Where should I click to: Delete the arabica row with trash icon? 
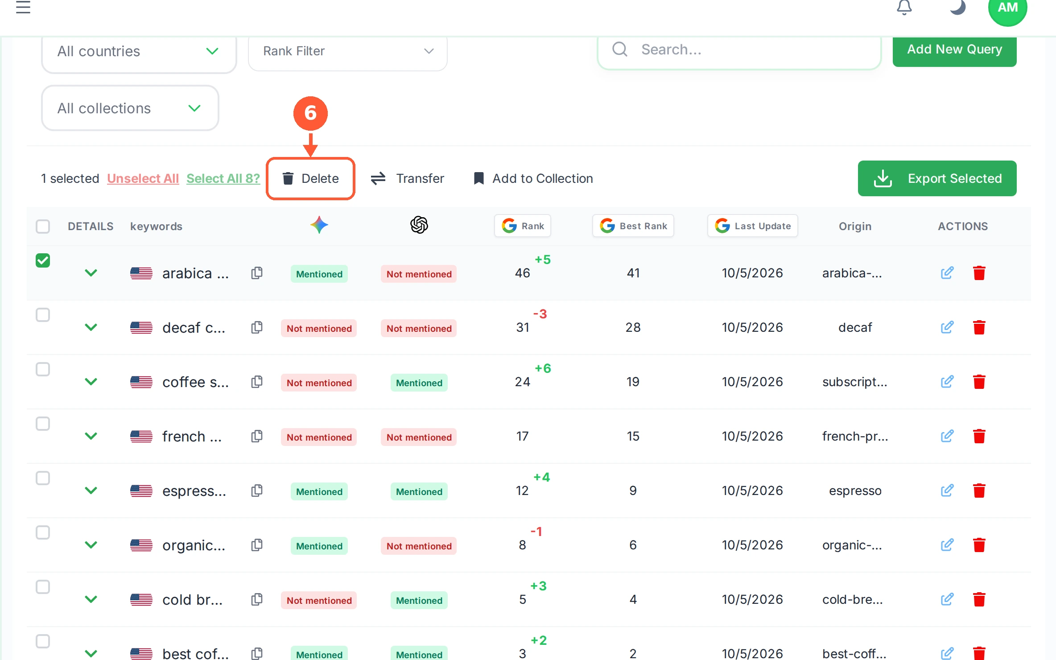point(979,272)
